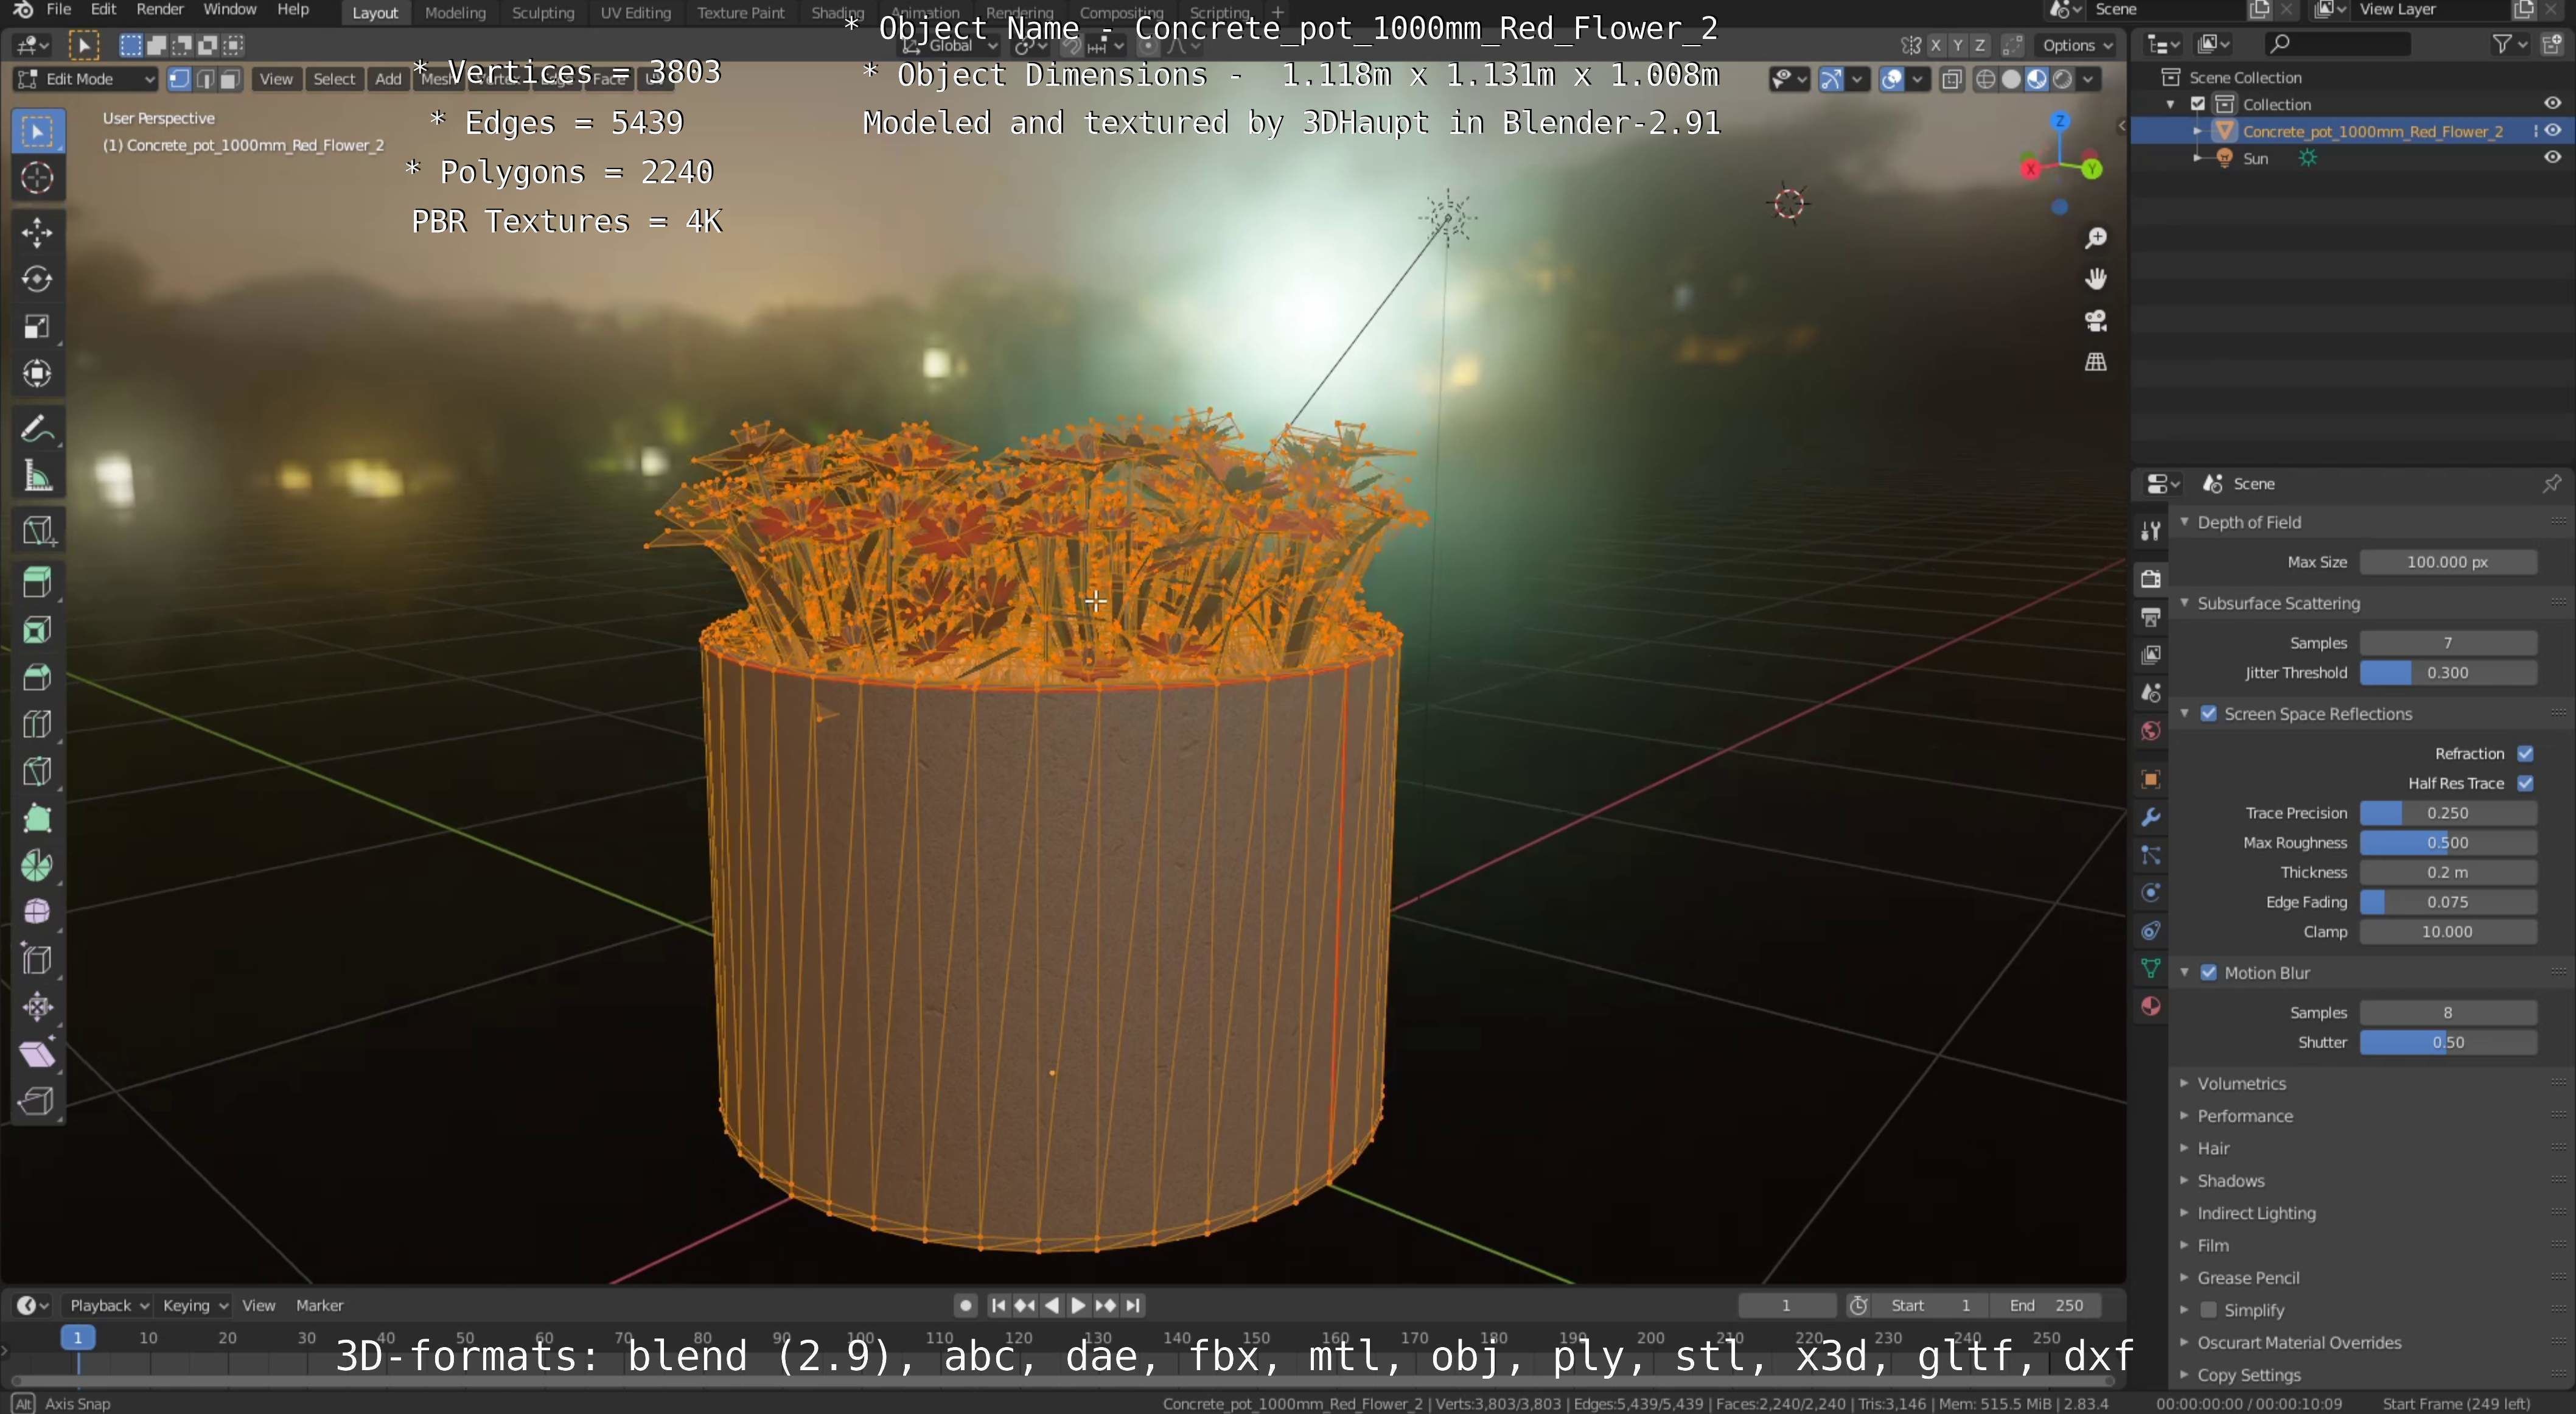Screen dimensions: 2576x1414
Task: Enable face select mode
Action: [230, 79]
